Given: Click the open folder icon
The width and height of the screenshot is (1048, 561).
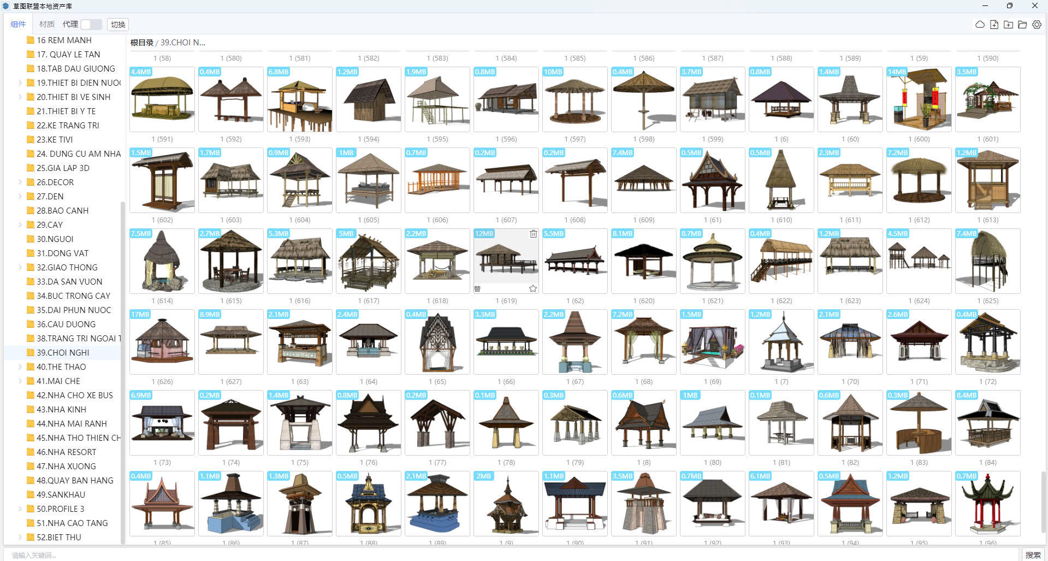Looking at the screenshot, I should 1022,25.
